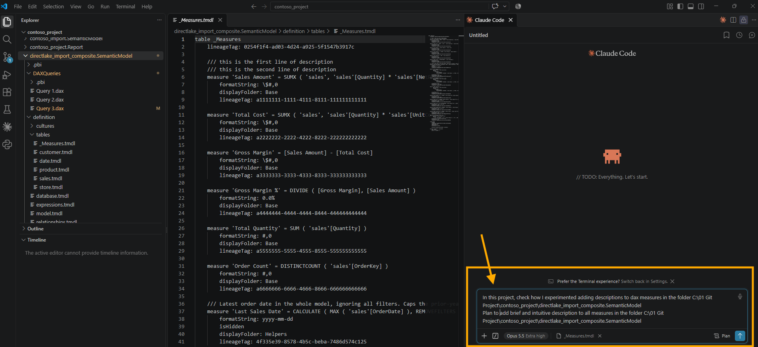
Task: Click the plus attach icon in prompt box
Action: 484,336
